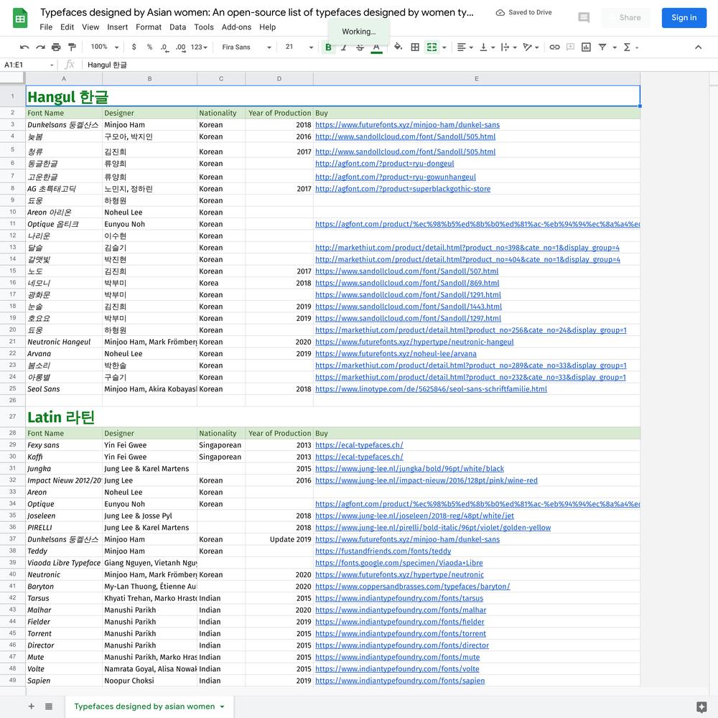718x718 pixels.
Task: Open linotype seol-sans link
Action: pos(431,388)
